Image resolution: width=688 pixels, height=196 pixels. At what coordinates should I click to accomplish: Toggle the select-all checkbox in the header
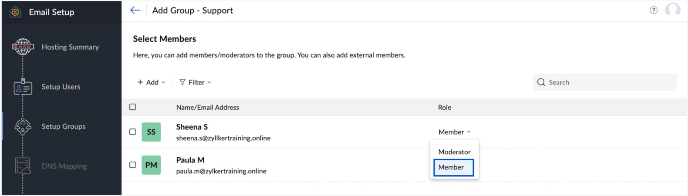coord(133,107)
